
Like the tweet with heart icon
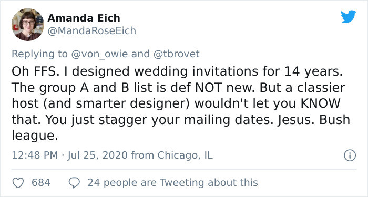tap(18, 183)
